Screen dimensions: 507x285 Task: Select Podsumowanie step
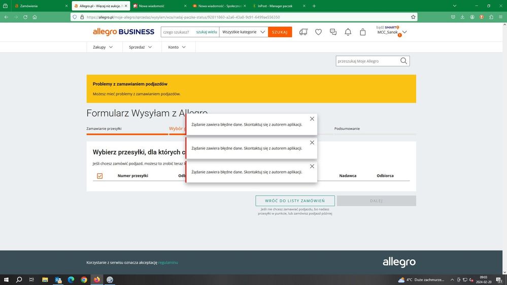[x=347, y=129]
